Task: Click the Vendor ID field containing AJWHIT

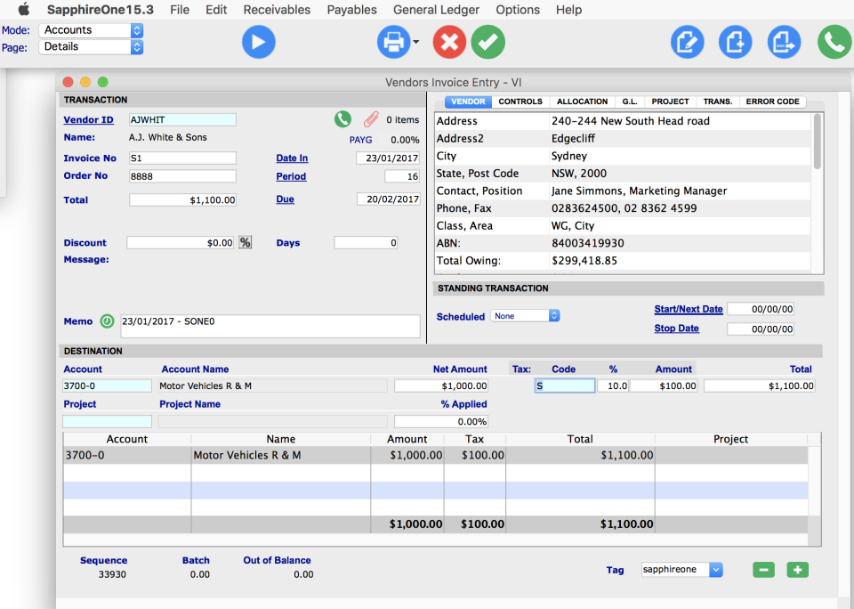Action: 182,120
